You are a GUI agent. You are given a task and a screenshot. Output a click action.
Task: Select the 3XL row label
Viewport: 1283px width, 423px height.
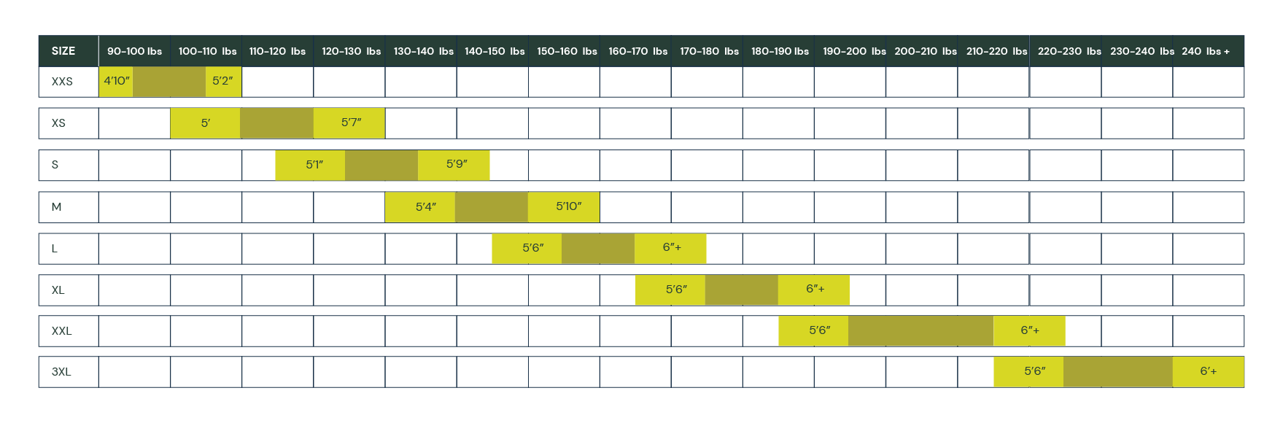coord(62,372)
